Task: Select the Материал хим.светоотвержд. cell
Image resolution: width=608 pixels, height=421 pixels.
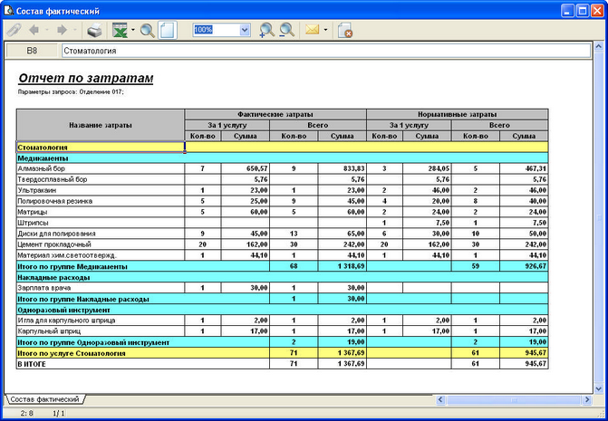Action: click(x=100, y=255)
